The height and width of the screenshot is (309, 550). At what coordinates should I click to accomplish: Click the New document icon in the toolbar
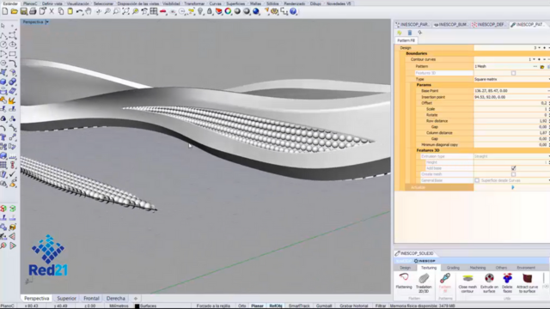click(5, 11)
